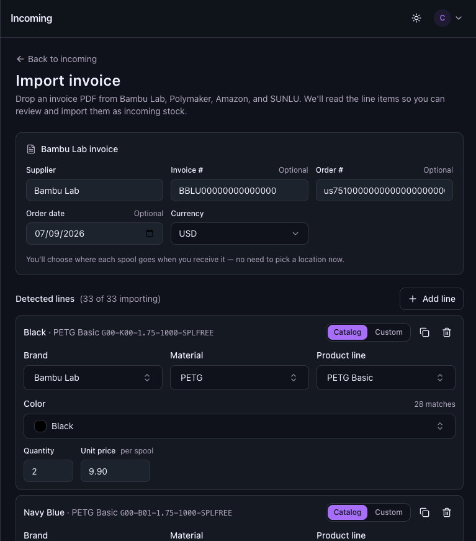The height and width of the screenshot is (541, 476).
Task: Open the calendar picker icon in Order date
Action: 149,234
